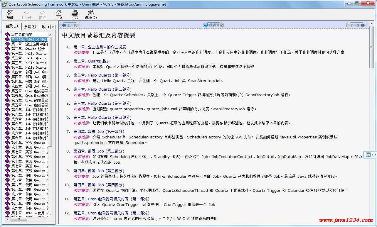Open link 第五章. Cron 触发器及相关内容 (第一部分)
Image resolution: width=377 pixels, height=227 pixels.
[x=112, y=199]
